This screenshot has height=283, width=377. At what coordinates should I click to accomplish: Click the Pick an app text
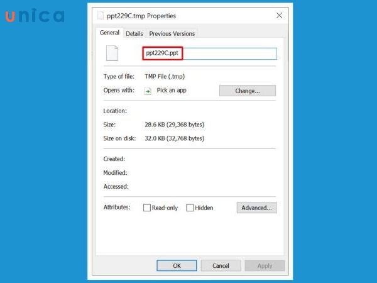click(x=172, y=91)
